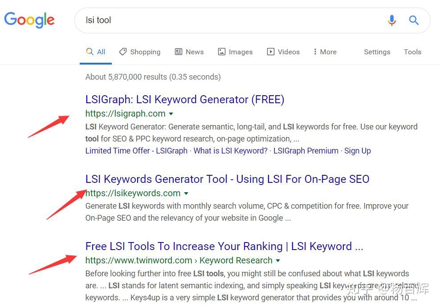440x307 pixels.
Task: Switch to the Videos tab
Action: pos(283,52)
